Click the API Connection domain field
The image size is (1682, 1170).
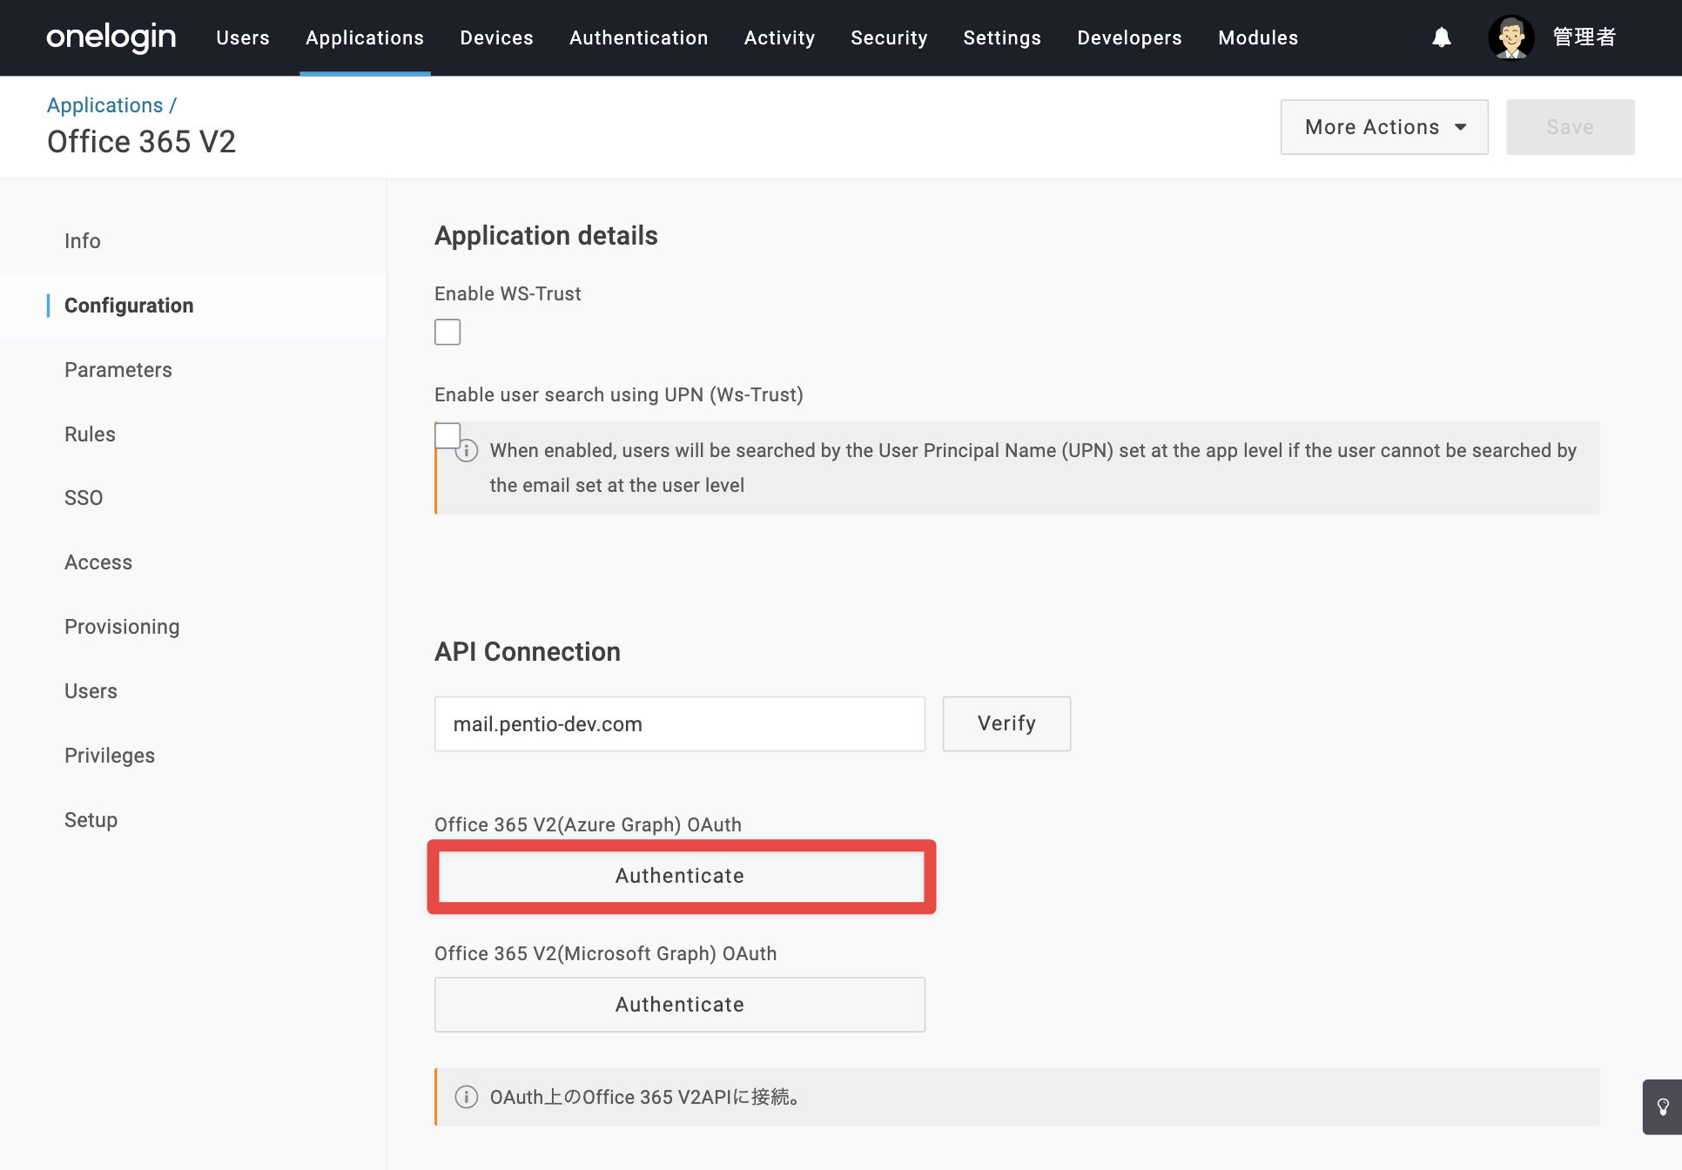click(x=680, y=723)
